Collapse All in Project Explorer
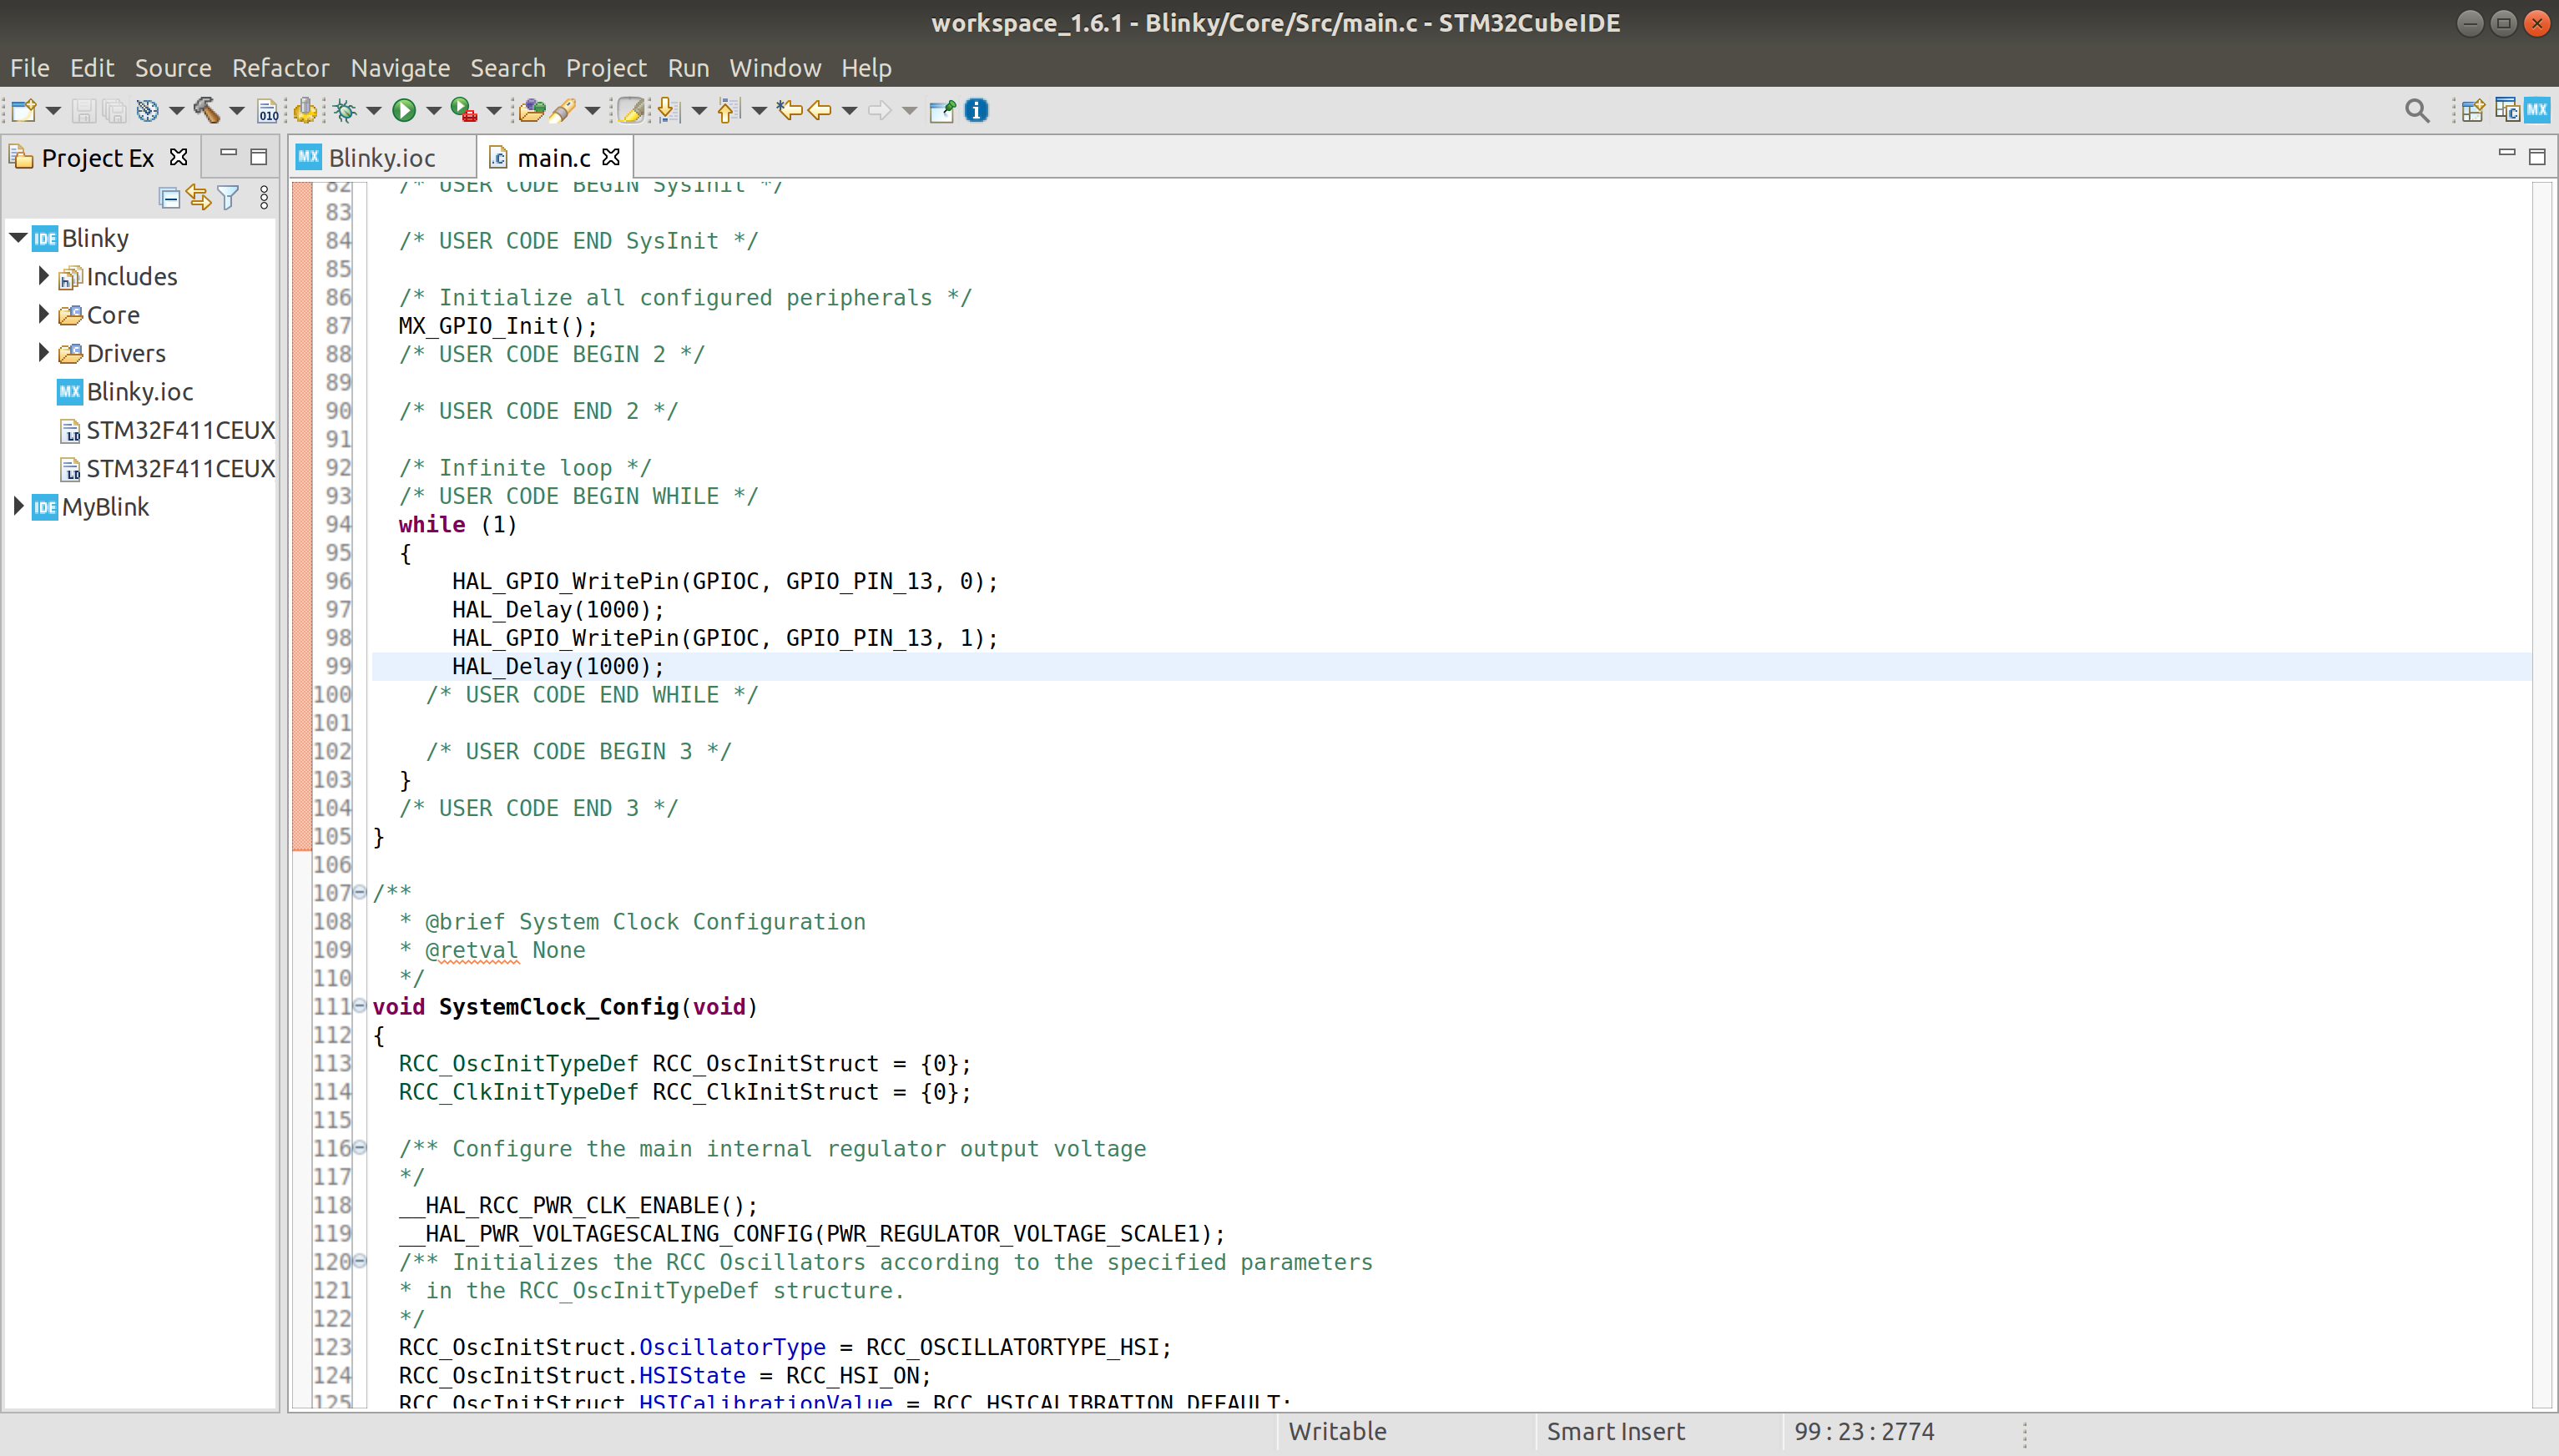Viewport: 2559px width, 1456px height. pos(170,198)
